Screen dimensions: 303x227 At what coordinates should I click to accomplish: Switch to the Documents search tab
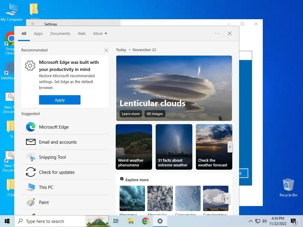(60, 34)
